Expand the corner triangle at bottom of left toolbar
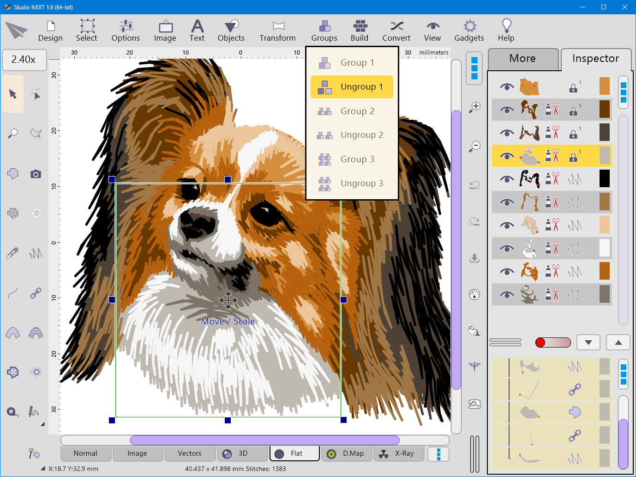This screenshot has width=636, height=477. point(43,424)
